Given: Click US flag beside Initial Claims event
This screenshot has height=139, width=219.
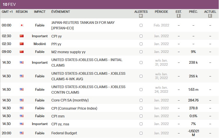Looking at the screenshot, I should pyautogui.click(x=22, y=63).
